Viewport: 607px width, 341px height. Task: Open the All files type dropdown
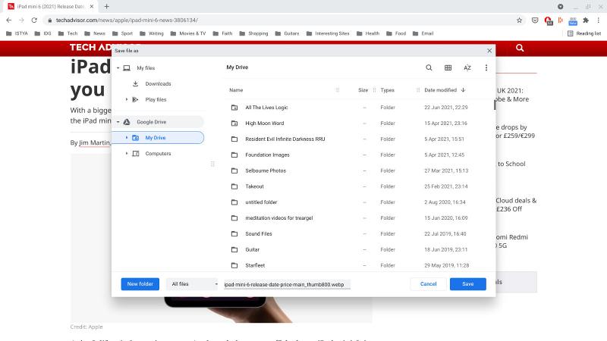(x=193, y=284)
